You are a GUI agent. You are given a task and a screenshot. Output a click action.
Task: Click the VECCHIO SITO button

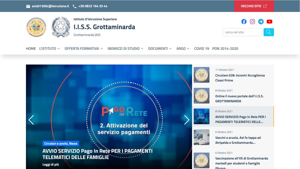(x=254, y=6)
